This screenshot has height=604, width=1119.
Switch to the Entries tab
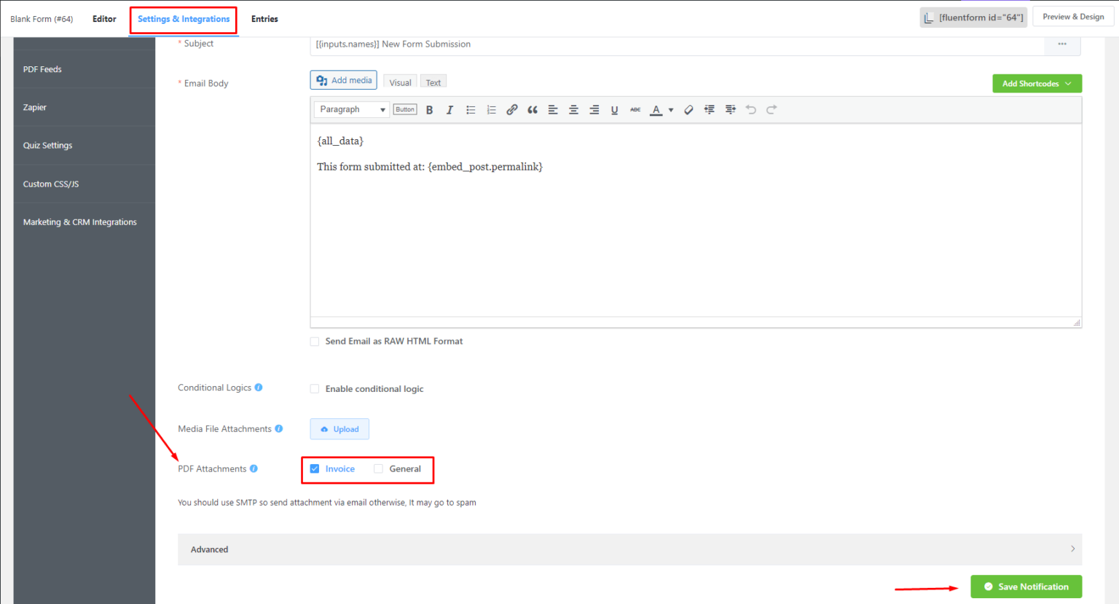(x=264, y=18)
